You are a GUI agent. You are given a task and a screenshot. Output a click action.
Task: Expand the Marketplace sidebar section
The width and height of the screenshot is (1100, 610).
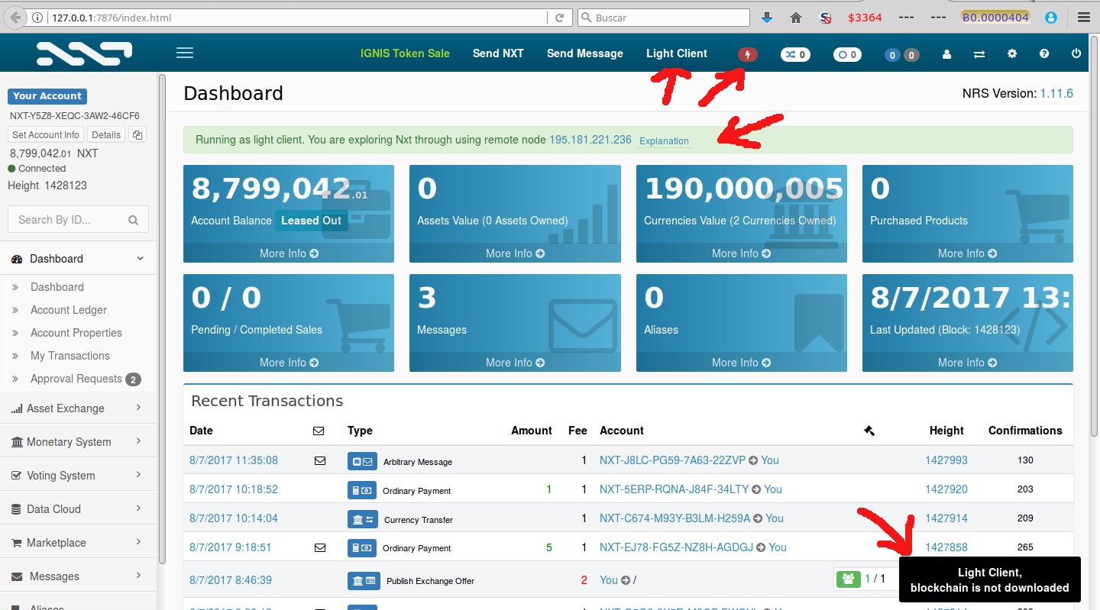point(78,543)
